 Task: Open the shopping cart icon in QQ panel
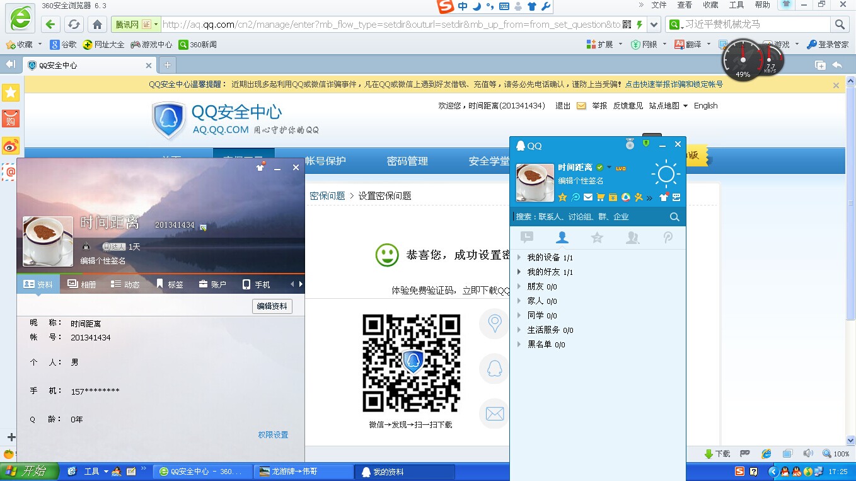(x=601, y=197)
